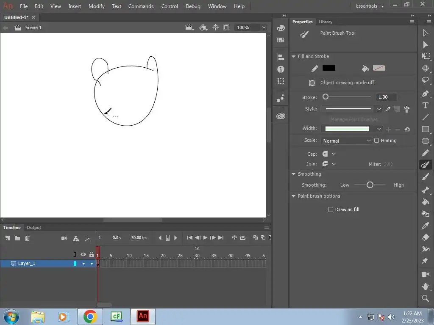434x325 pixels.
Task: Select the Eraser tool
Action: [426, 237]
